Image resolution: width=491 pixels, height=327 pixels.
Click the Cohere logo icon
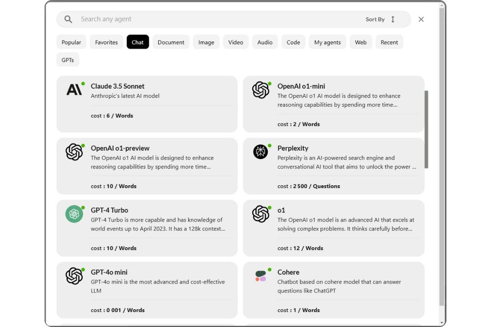261,275
